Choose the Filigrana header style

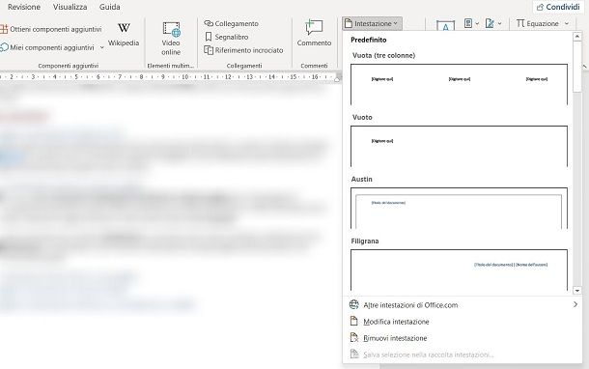coord(459,270)
